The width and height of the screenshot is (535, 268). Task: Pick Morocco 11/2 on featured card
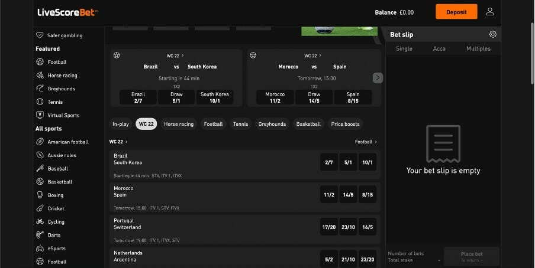(x=275, y=97)
